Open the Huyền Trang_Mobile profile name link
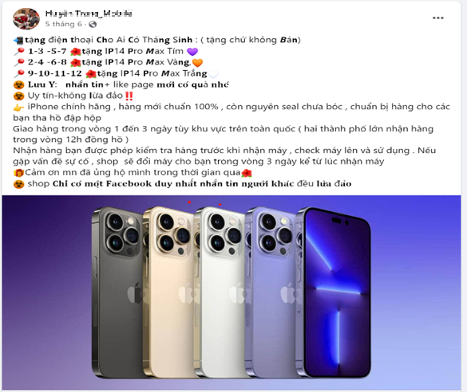 [x=89, y=14]
